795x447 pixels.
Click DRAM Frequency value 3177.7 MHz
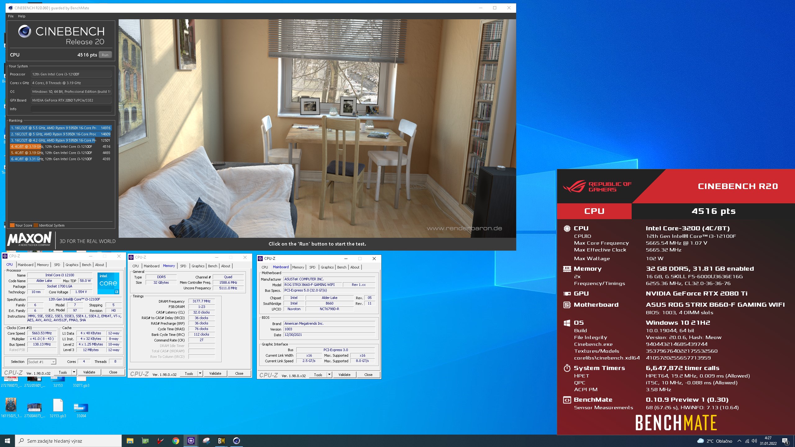pos(201,301)
